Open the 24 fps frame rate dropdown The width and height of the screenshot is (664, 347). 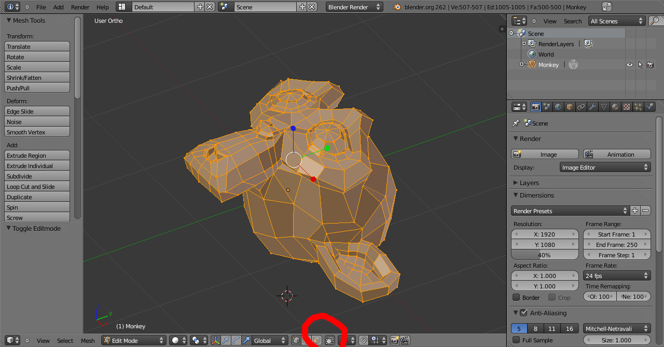617,275
